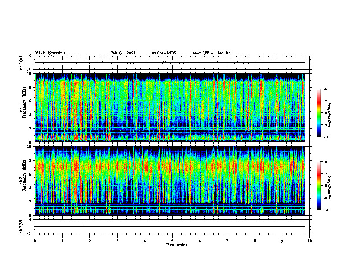349x270 pixels.
Task: Click the "-6" label on ch.2 colorbar
Action: [x=325, y=162]
